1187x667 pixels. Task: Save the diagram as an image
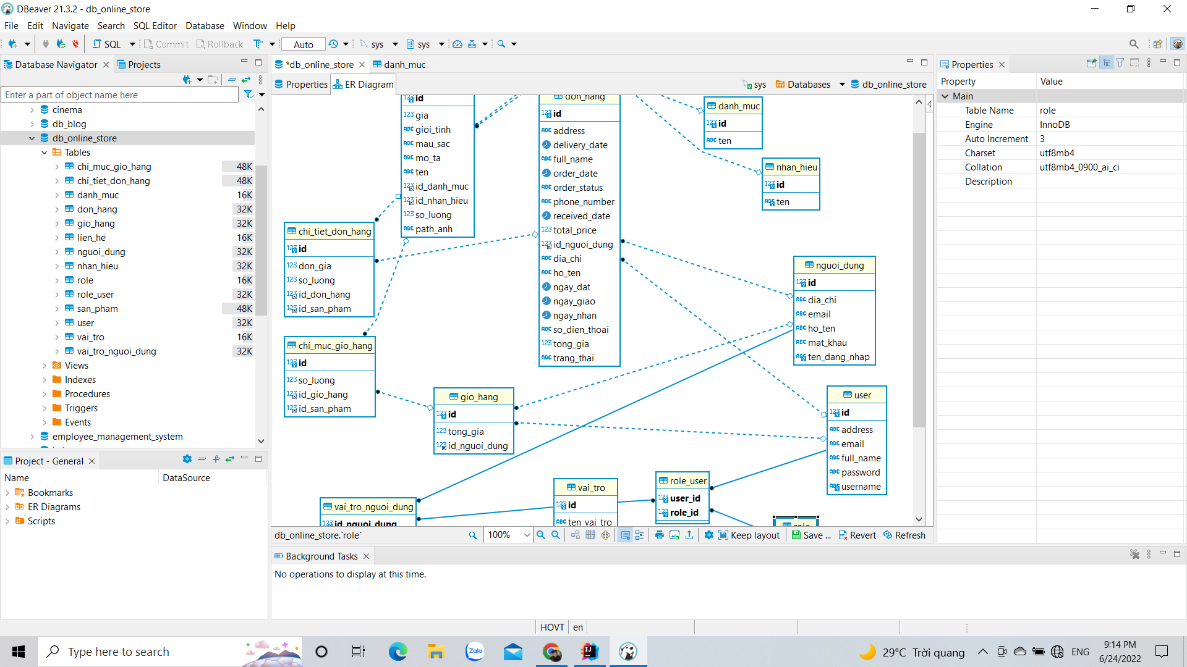tap(674, 535)
